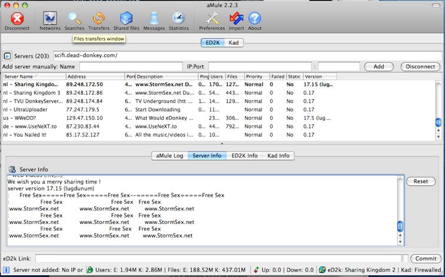Select the You Nailed It! server row
Screen dimensions: 445x277
coord(218,134)
